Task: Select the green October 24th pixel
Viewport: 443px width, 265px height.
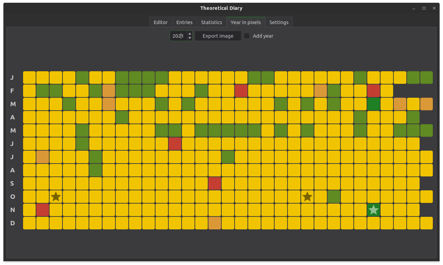Action: point(334,196)
